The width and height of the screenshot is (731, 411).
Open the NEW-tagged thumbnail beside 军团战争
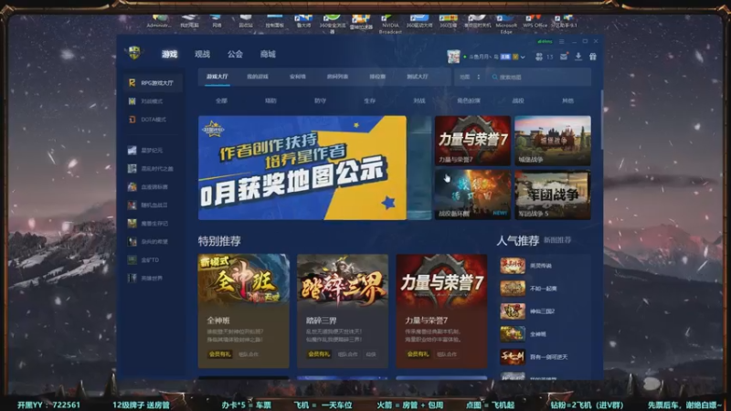coord(472,195)
